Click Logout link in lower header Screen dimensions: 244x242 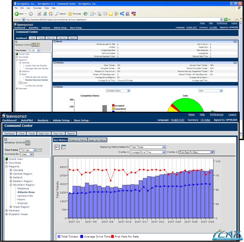click(232, 115)
